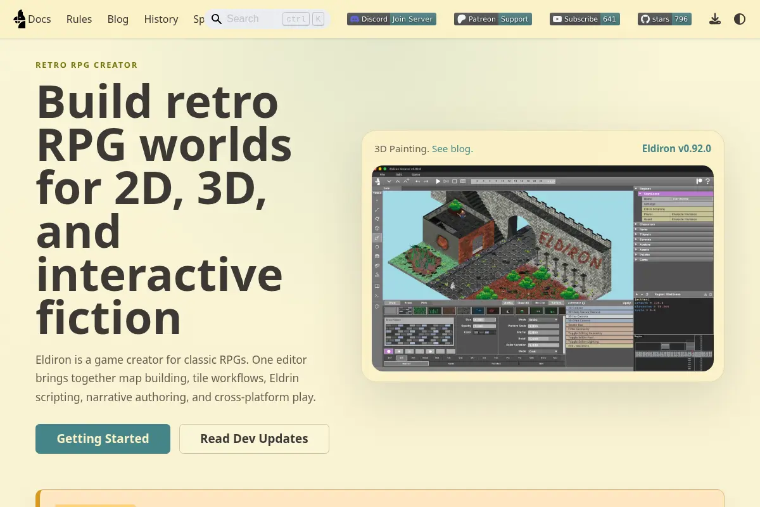Open the History nav link

pyautogui.click(x=161, y=19)
